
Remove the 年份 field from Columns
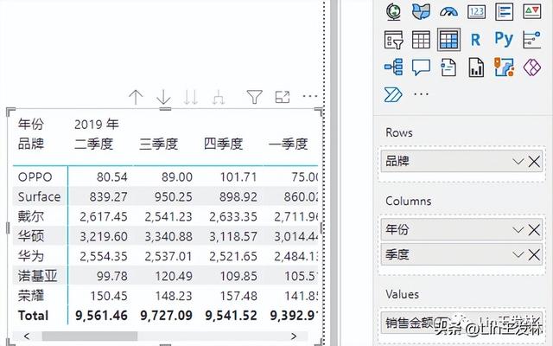coord(534,230)
